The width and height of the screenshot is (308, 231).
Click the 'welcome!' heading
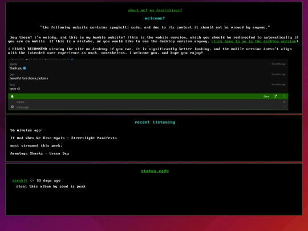coord(155,18)
